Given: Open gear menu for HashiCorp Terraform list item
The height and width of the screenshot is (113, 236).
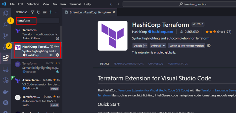Looking at the screenshot, I should coord(57,55).
